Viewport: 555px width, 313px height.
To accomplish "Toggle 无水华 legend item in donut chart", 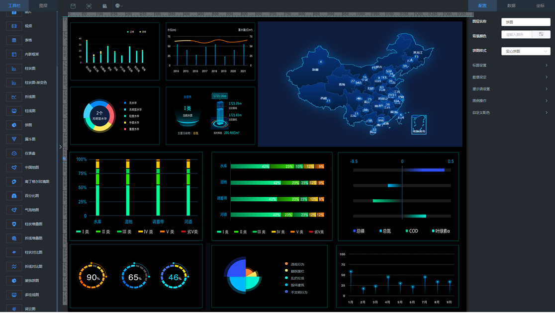I will point(130,103).
